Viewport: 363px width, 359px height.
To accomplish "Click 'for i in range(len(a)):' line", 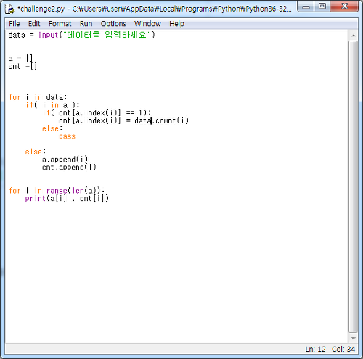I will (57, 191).
